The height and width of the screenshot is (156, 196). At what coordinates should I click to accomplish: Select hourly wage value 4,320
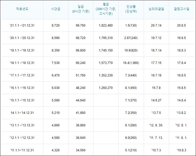click(56, 150)
